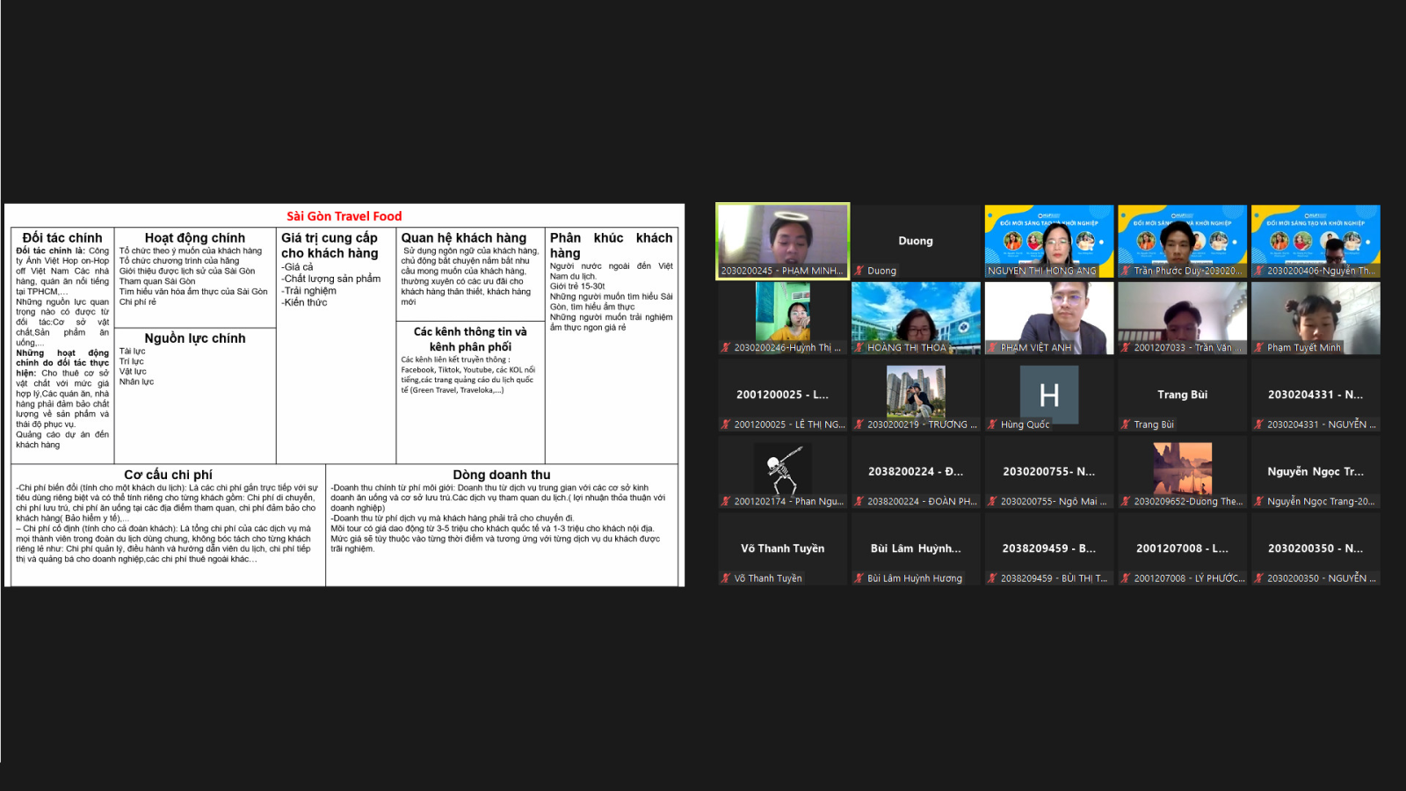
Task: Click muted mic icon for Trang Bùi
Action: point(1126,425)
